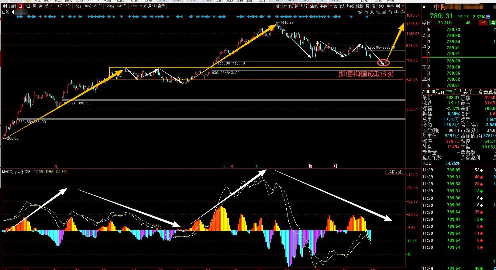Click the collapse arrow icon left of 分时

(x=5, y=6)
